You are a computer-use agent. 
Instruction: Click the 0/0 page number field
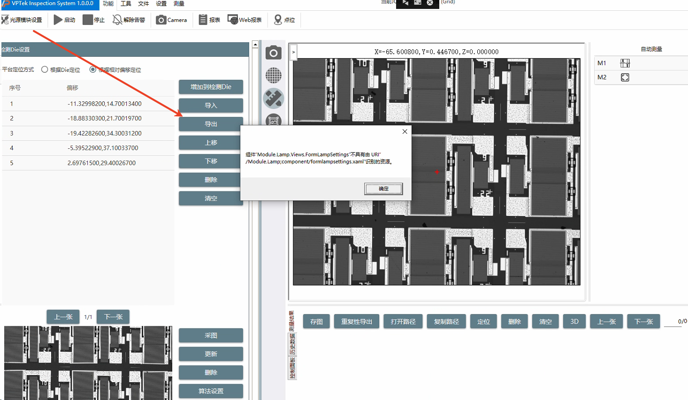point(680,322)
